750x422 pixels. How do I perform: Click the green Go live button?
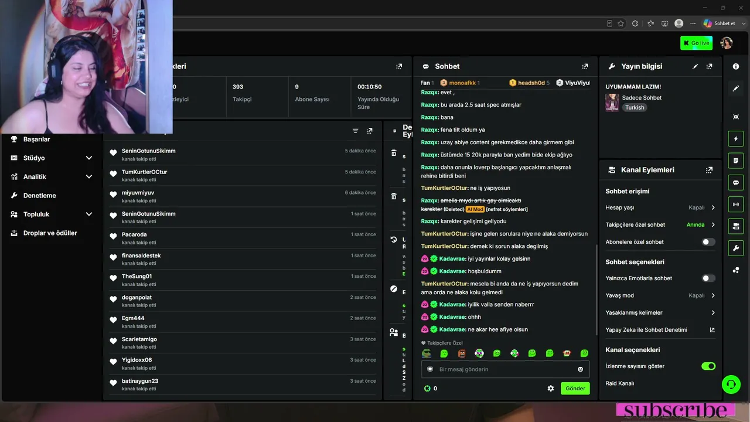click(x=696, y=43)
